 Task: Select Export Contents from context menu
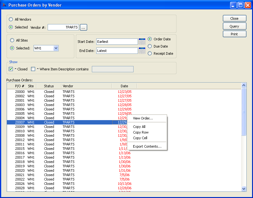[147, 146]
